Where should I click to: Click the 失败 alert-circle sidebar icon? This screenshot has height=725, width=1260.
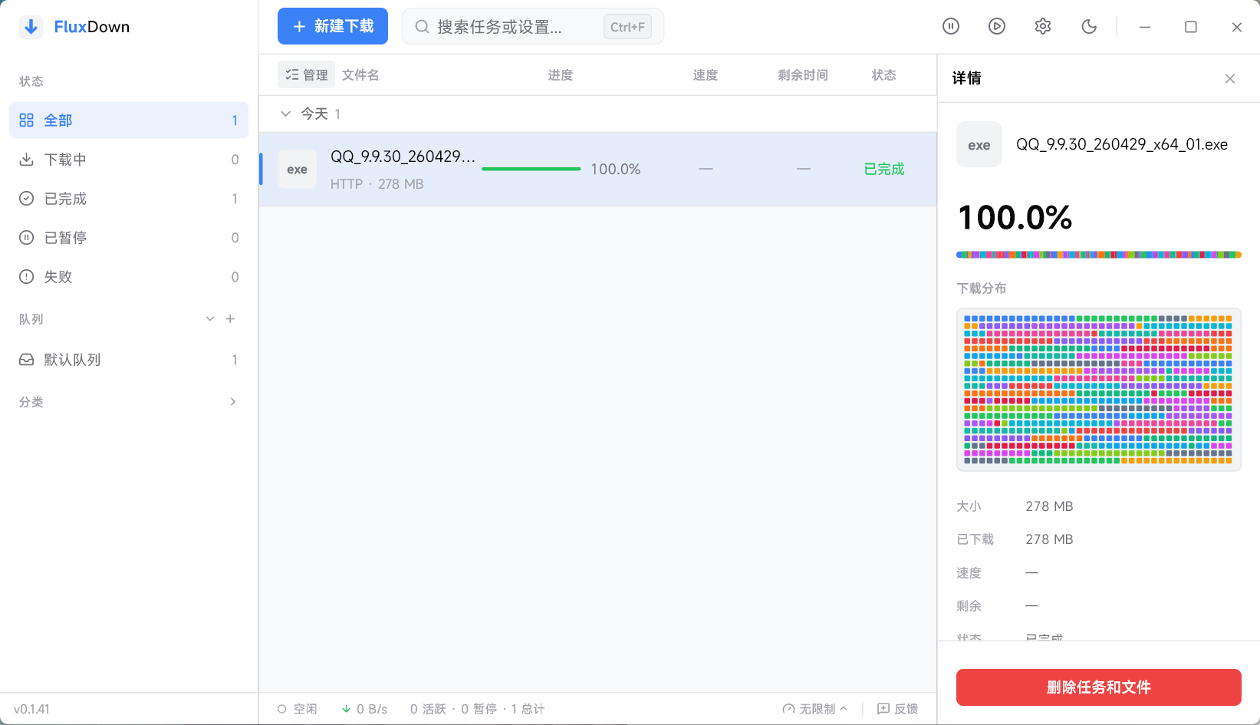[27, 277]
